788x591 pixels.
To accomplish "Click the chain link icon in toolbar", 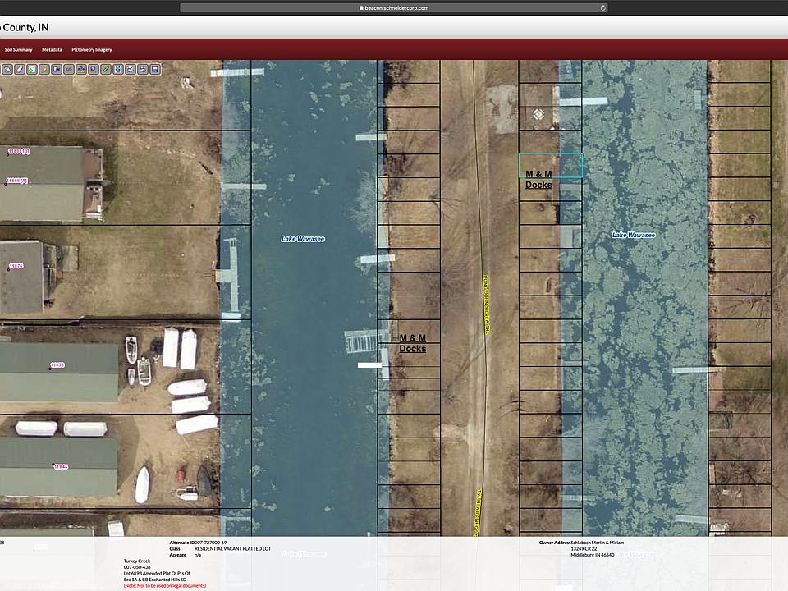I will pos(69,70).
